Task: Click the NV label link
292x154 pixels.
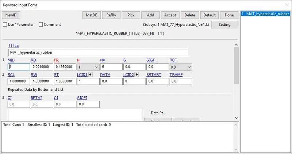Action: 103,60
